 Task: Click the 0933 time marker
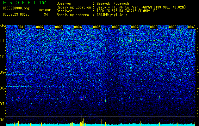(59, 27)
